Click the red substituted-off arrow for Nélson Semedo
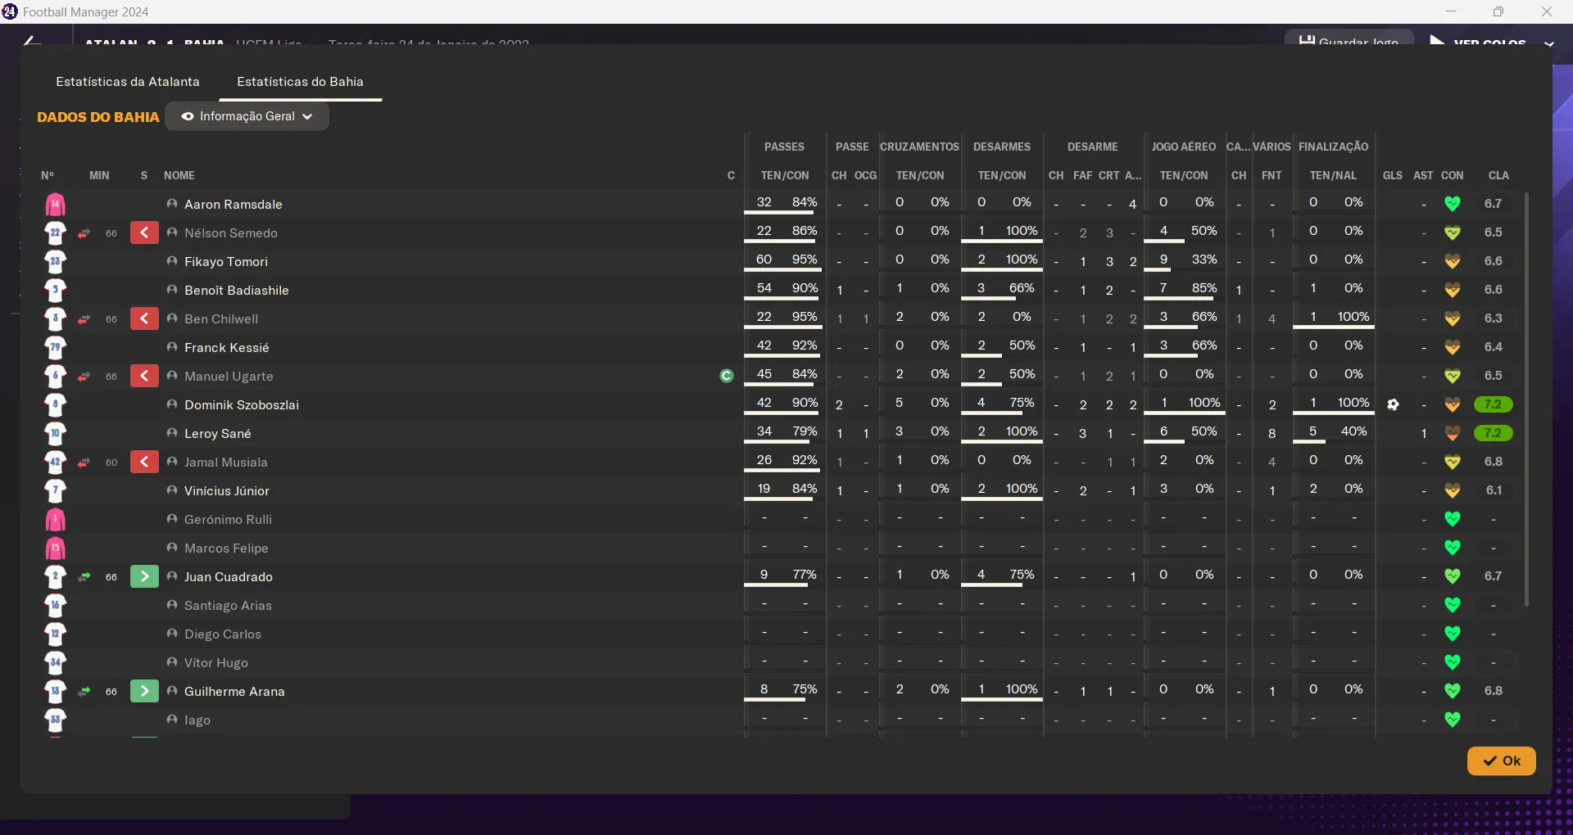 click(144, 233)
